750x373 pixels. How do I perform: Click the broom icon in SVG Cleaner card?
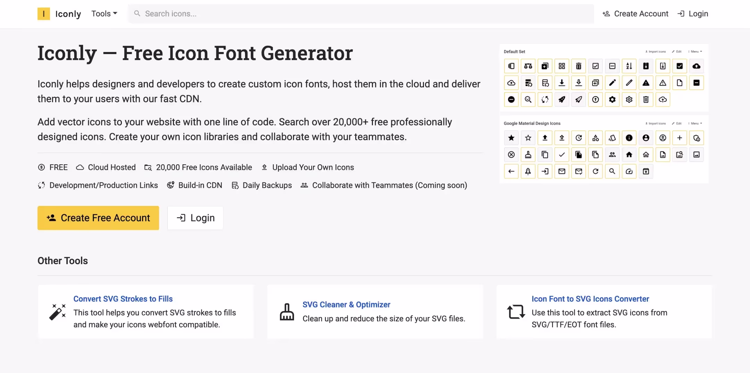pos(287,312)
